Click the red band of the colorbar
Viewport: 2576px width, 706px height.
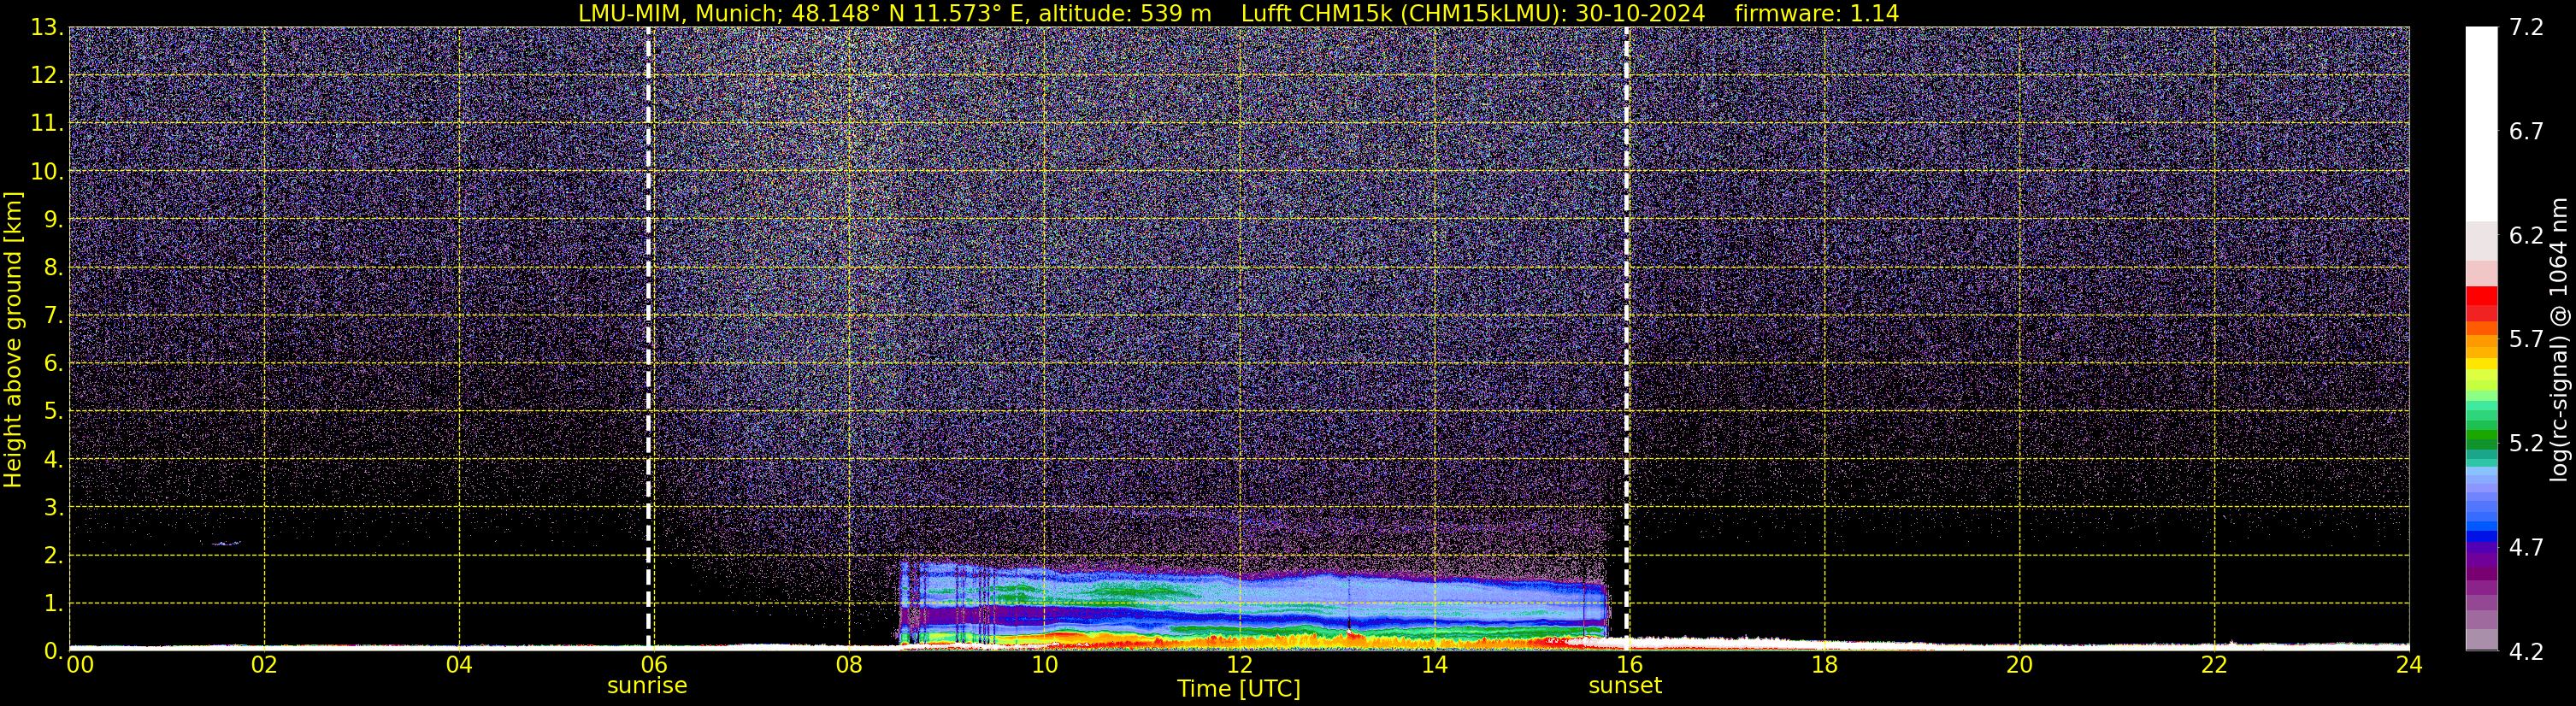(x=2481, y=303)
